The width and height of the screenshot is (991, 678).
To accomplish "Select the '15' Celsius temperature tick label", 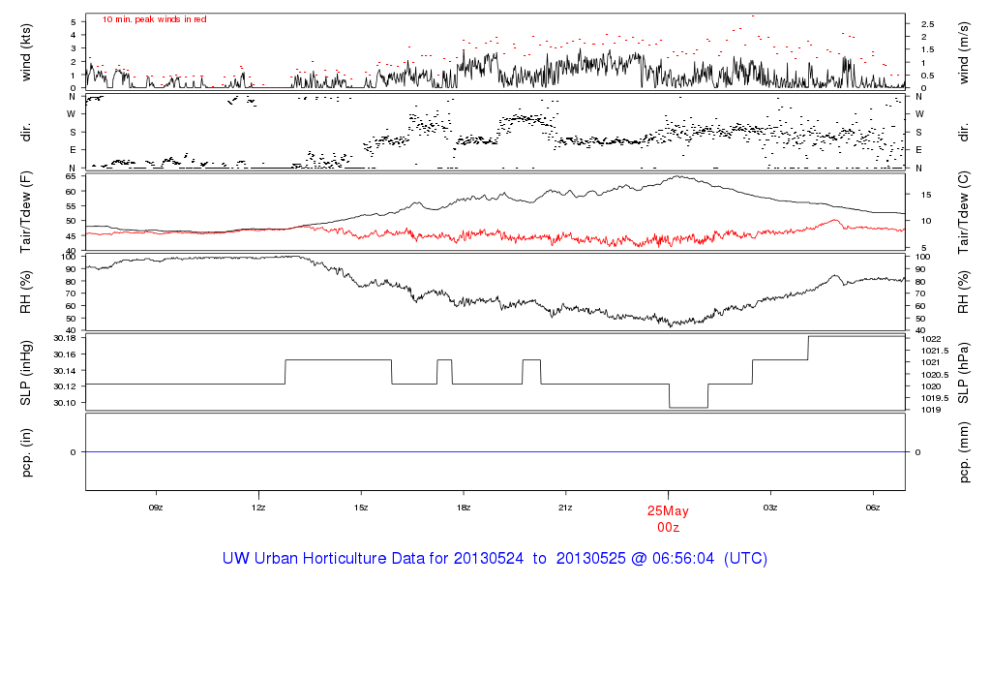I will point(926,195).
